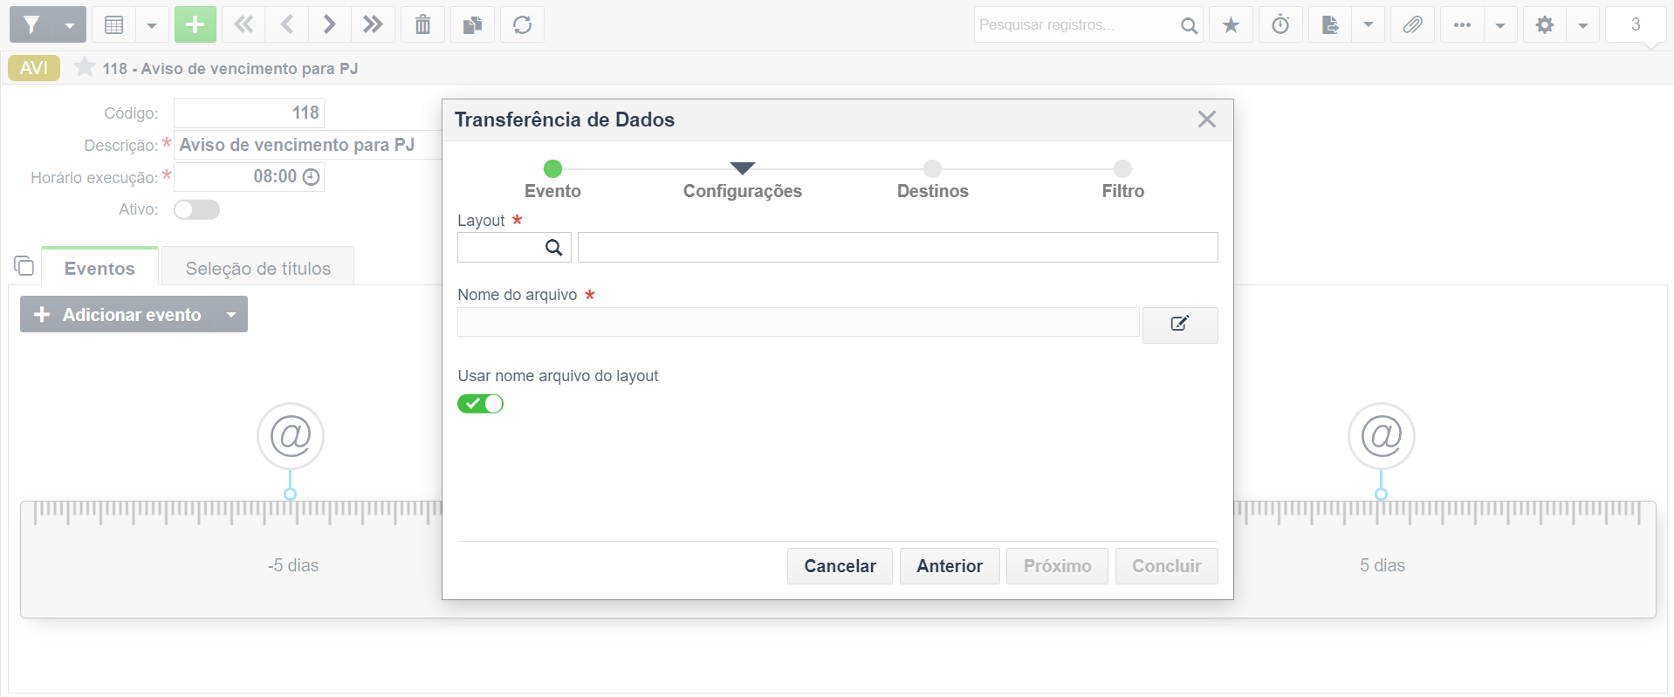Switch to the Seleção de títulos tab
The height and width of the screenshot is (697, 1674).
258,268
